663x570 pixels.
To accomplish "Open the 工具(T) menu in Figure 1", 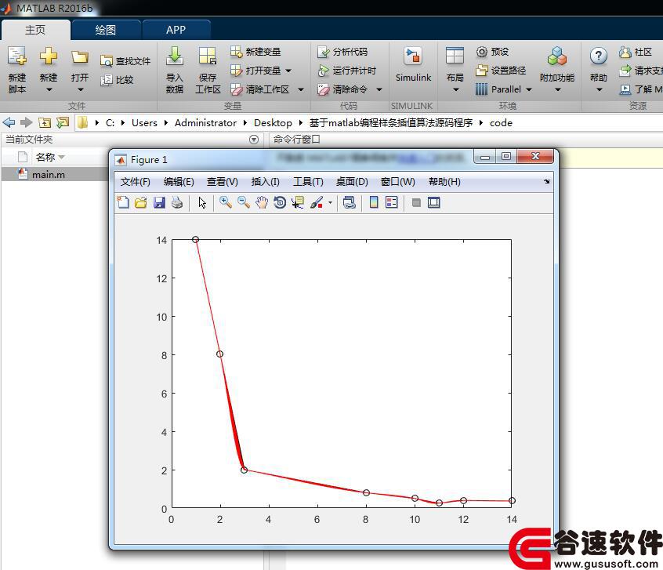I will (x=308, y=182).
